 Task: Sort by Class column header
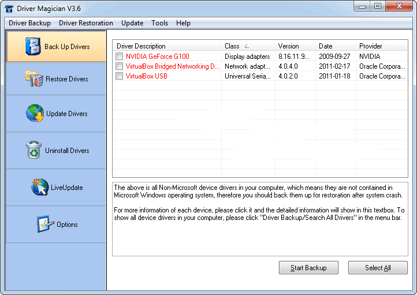[248, 46]
